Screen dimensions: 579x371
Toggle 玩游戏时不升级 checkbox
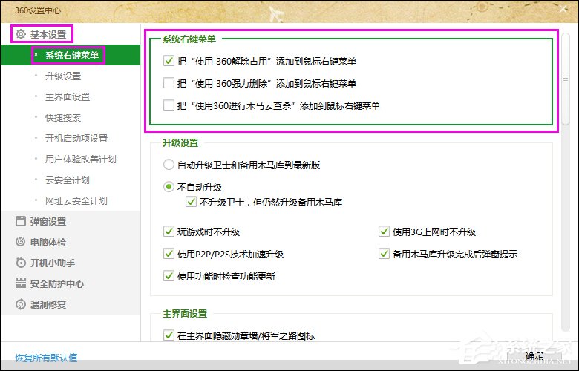[x=169, y=232]
